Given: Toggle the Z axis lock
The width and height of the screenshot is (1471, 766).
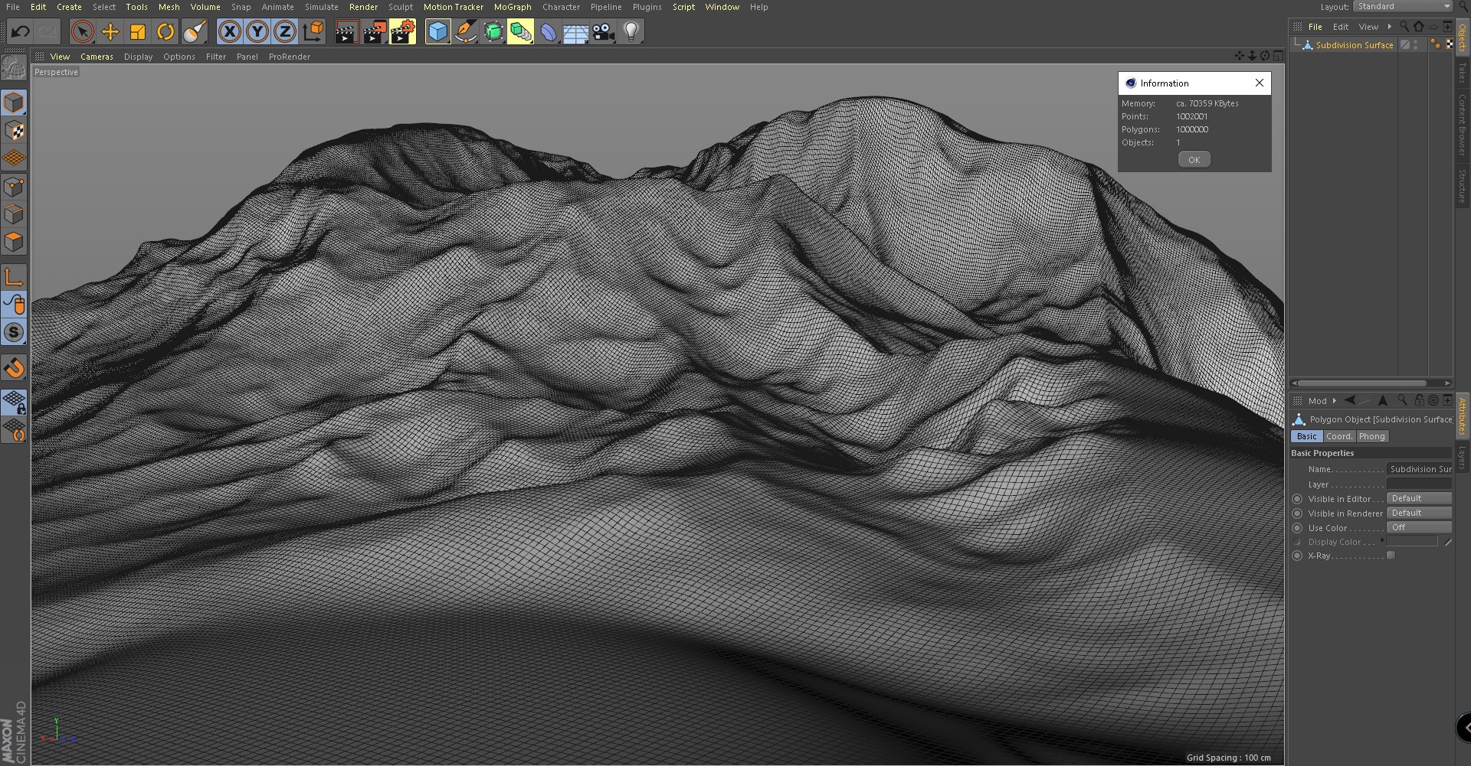Looking at the screenshot, I should (285, 31).
